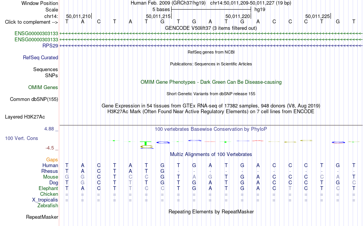Click the Chicken species row label
The width and height of the screenshot is (363, 226).
tap(49, 194)
